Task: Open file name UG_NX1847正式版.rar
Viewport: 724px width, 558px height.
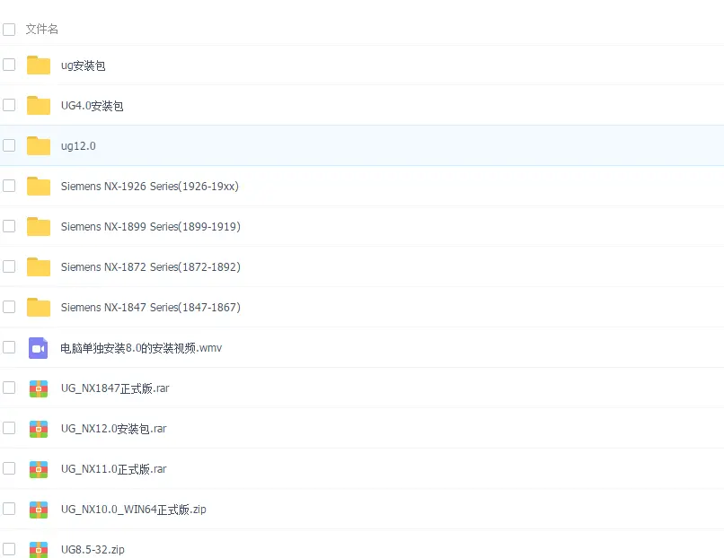Action: pyautogui.click(x=115, y=388)
